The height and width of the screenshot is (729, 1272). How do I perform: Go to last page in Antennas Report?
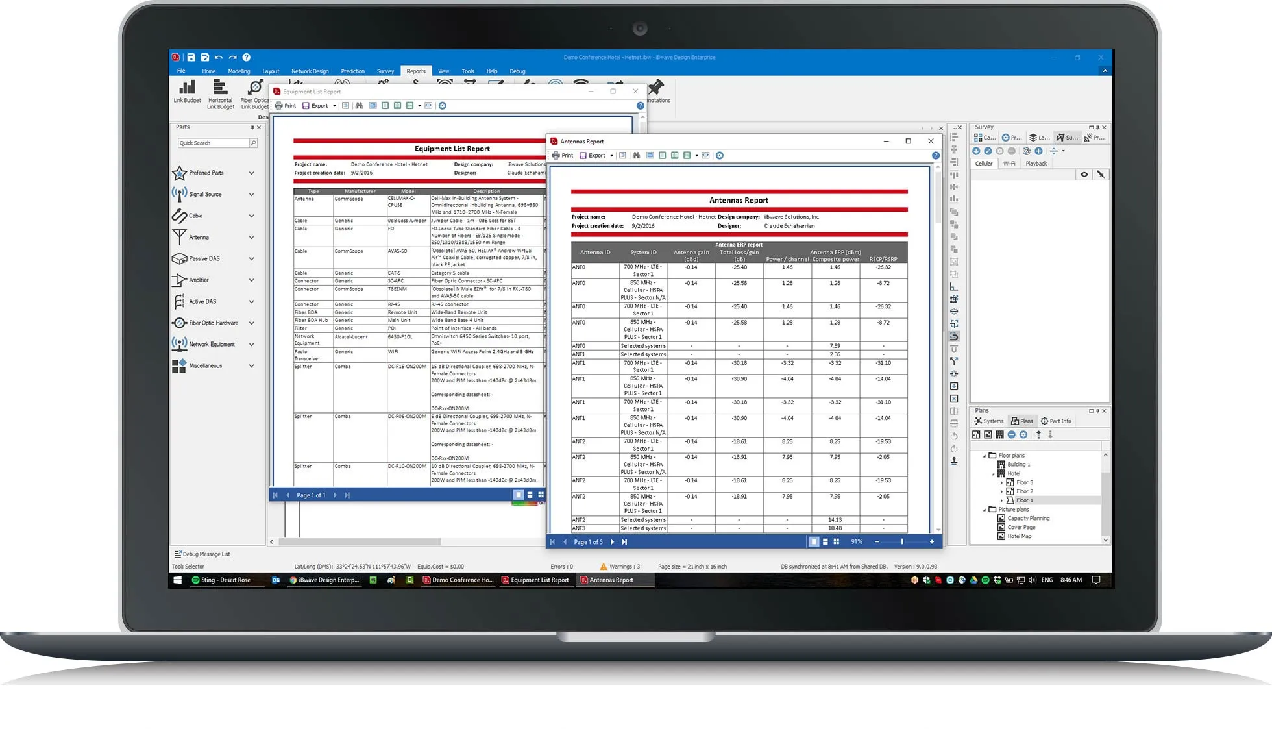click(x=624, y=542)
